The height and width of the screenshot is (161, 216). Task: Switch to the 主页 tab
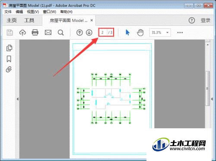point(12,20)
